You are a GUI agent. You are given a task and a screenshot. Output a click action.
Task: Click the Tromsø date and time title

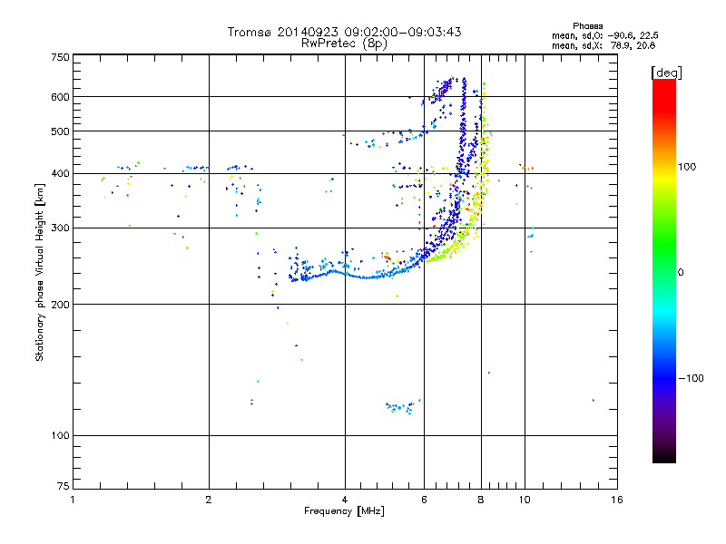[x=344, y=32]
